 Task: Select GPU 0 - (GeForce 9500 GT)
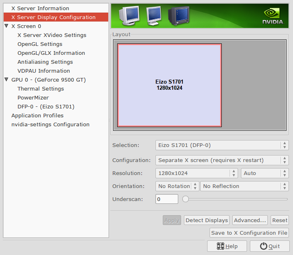click(48, 80)
